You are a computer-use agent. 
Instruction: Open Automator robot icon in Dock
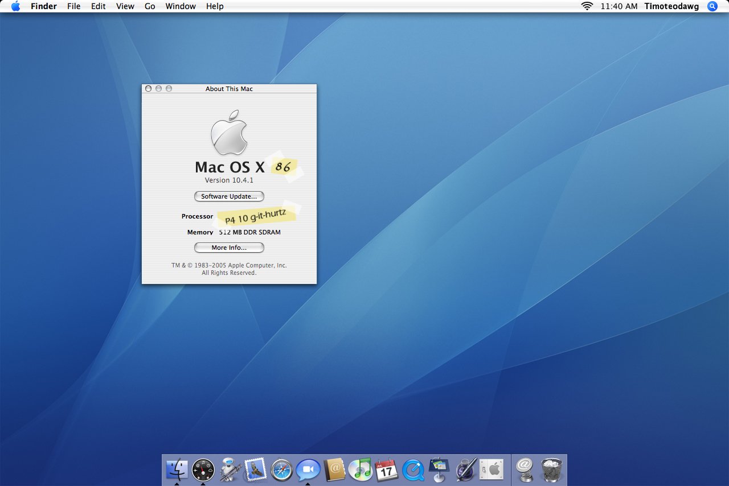[230, 469]
